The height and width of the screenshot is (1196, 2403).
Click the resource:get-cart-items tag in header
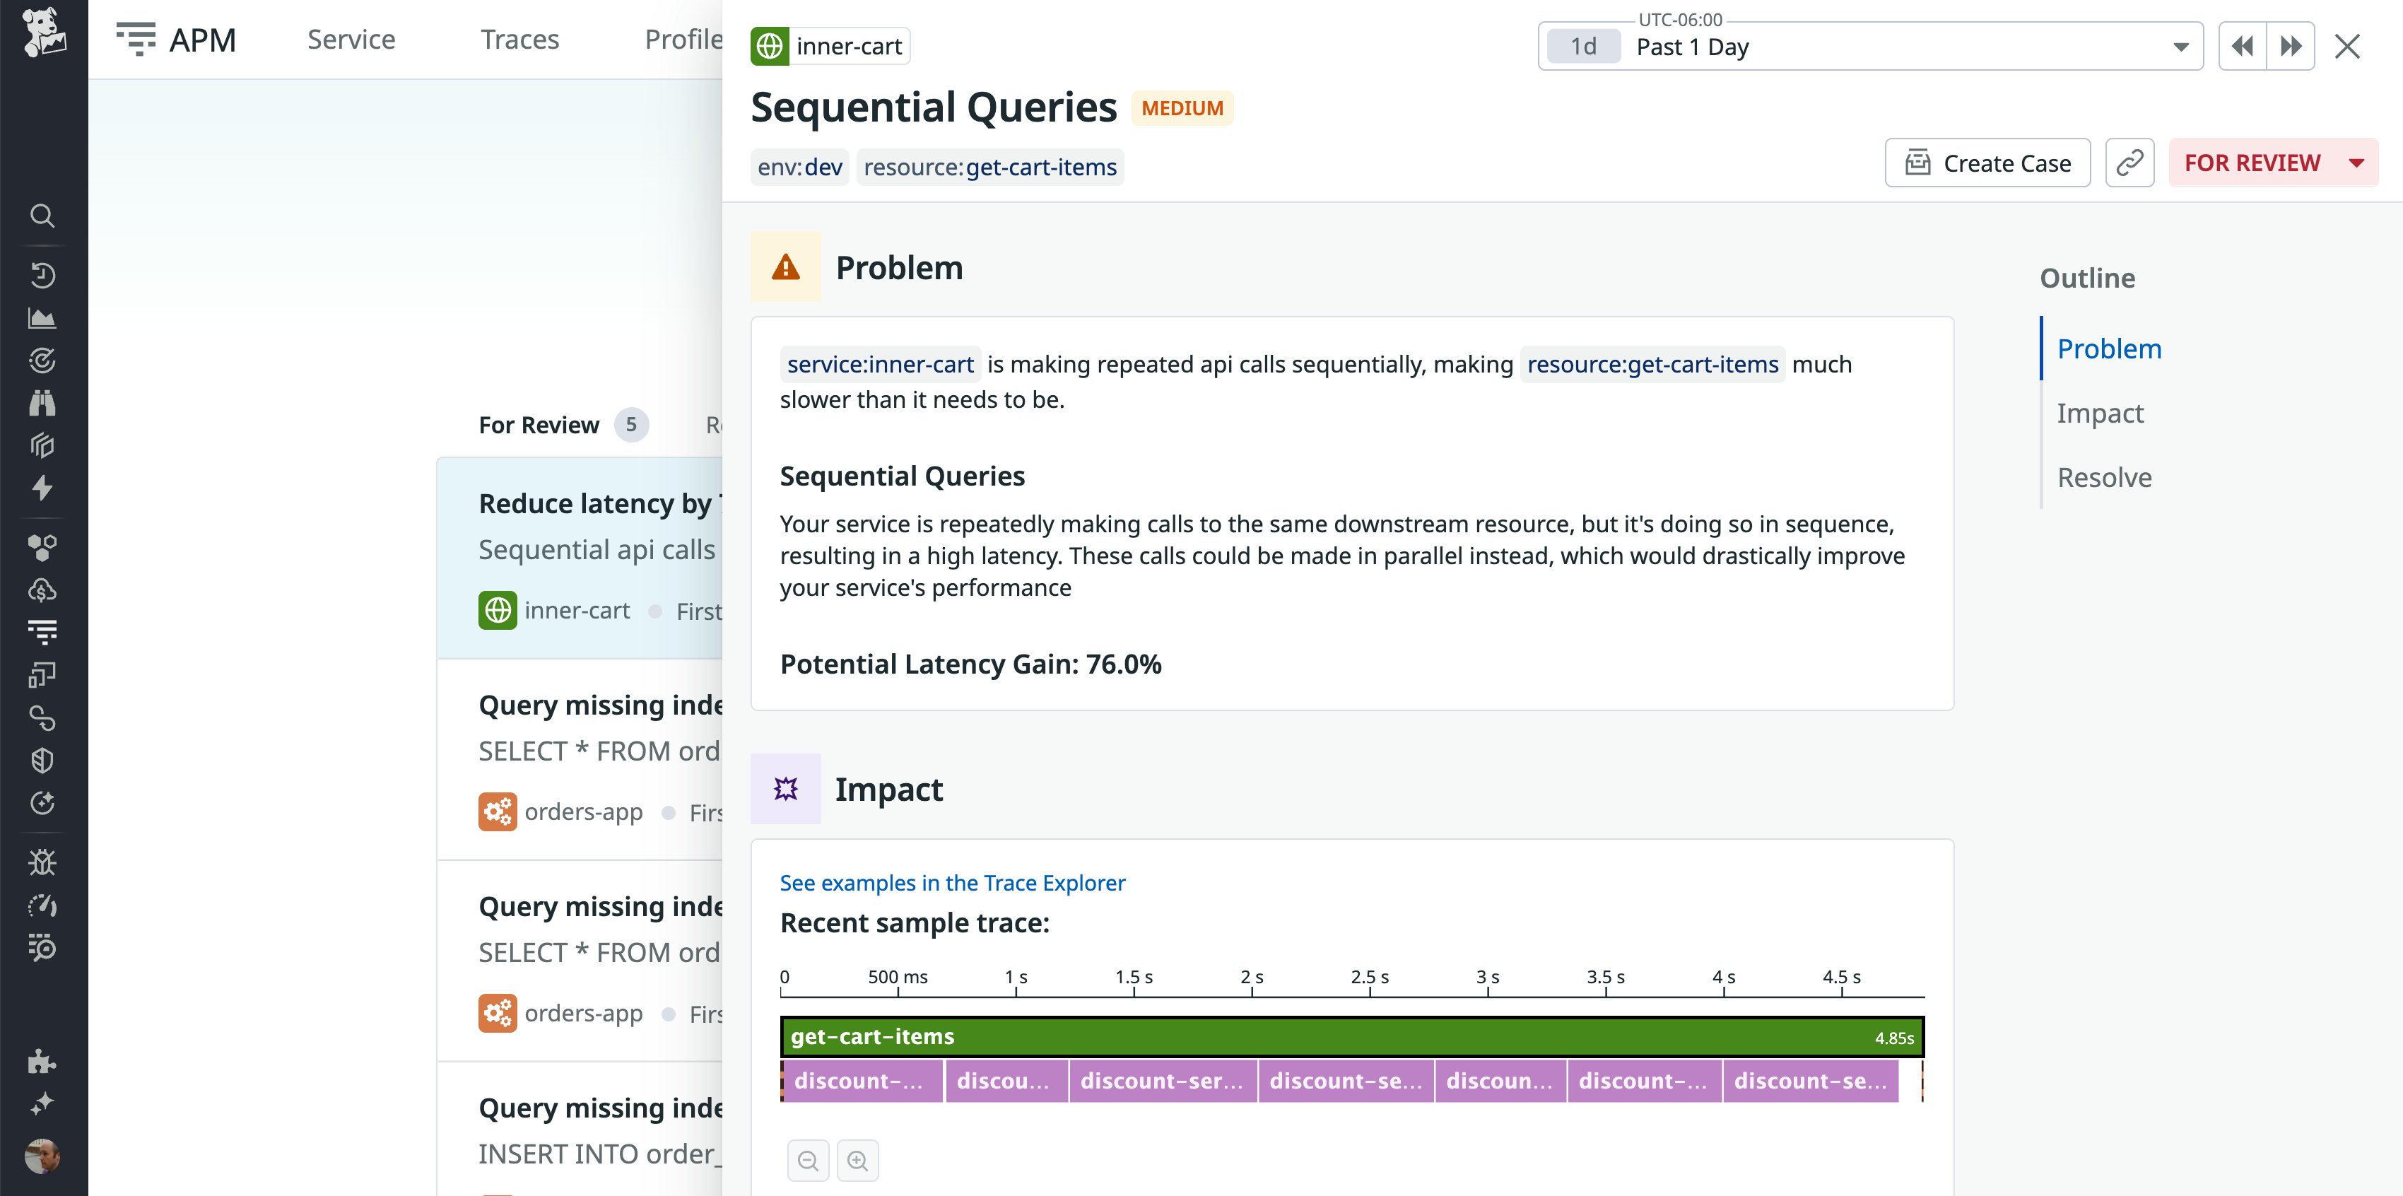pos(989,167)
